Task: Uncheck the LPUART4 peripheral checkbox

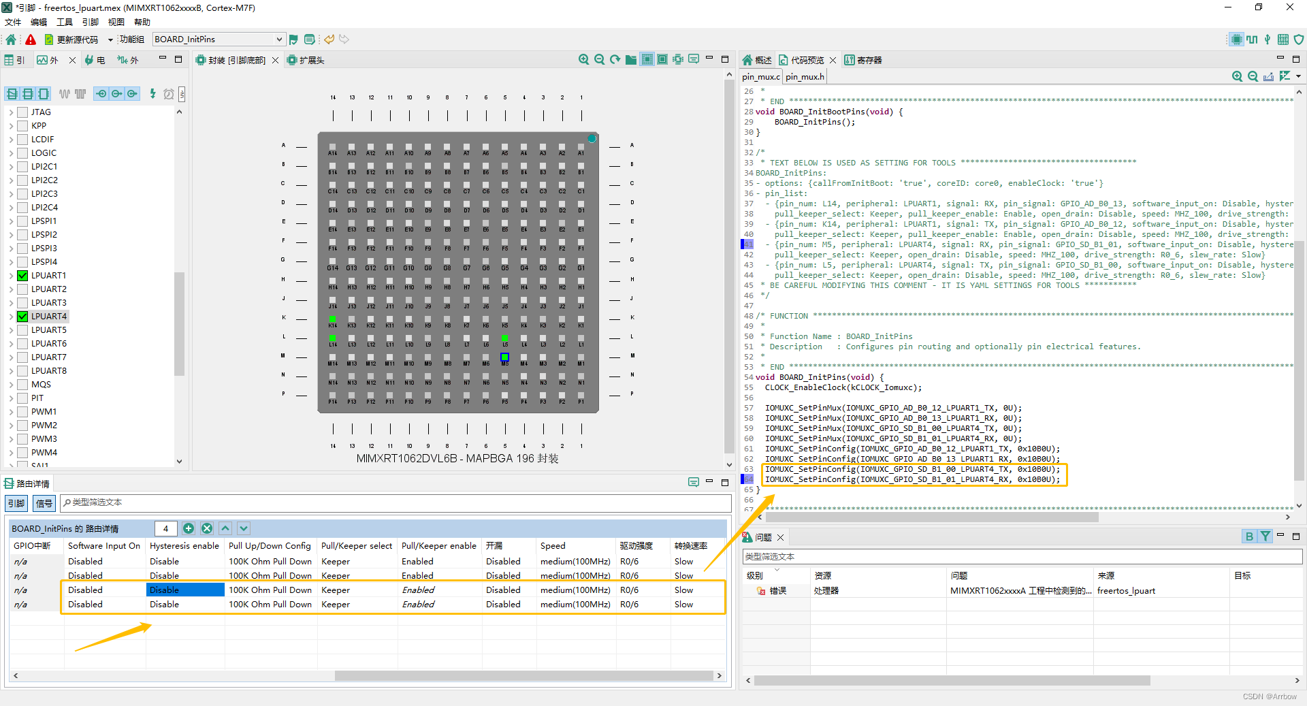Action: click(x=22, y=317)
